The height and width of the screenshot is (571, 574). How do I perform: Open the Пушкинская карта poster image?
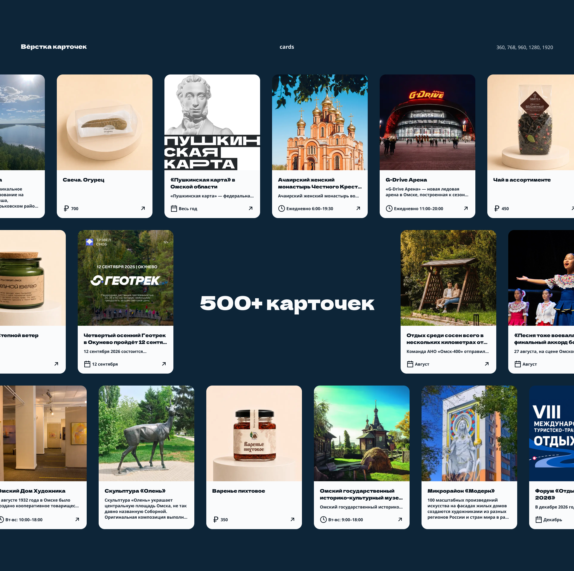click(x=212, y=122)
